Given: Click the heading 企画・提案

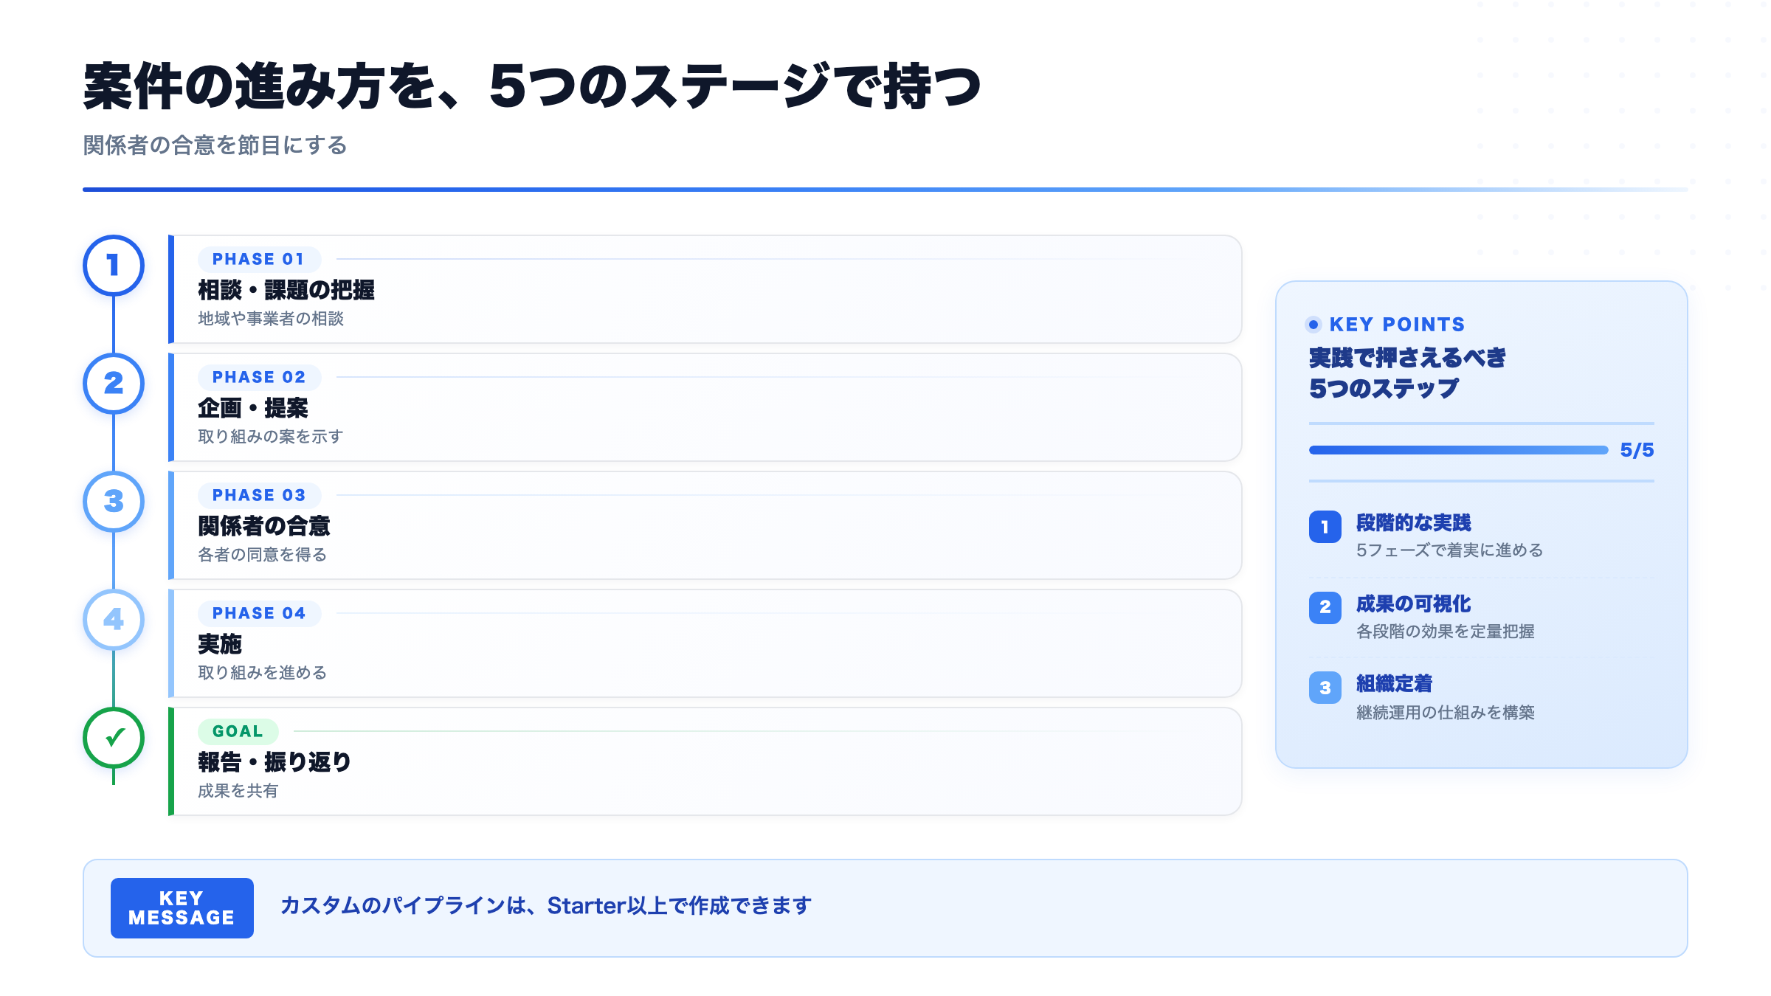Looking at the screenshot, I should point(253,408).
